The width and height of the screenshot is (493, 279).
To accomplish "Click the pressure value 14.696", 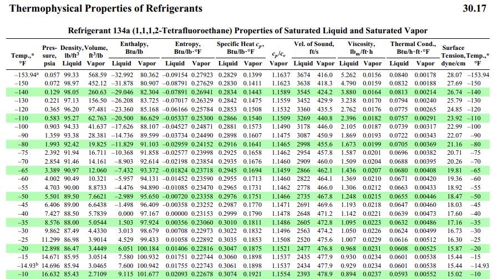I will click(50, 266).
